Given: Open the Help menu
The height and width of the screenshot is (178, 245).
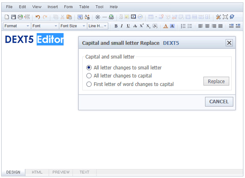Looking at the screenshot, I should point(113,7).
